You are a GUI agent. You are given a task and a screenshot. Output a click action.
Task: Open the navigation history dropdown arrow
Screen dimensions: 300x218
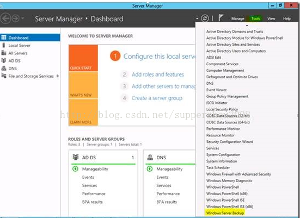point(22,18)
